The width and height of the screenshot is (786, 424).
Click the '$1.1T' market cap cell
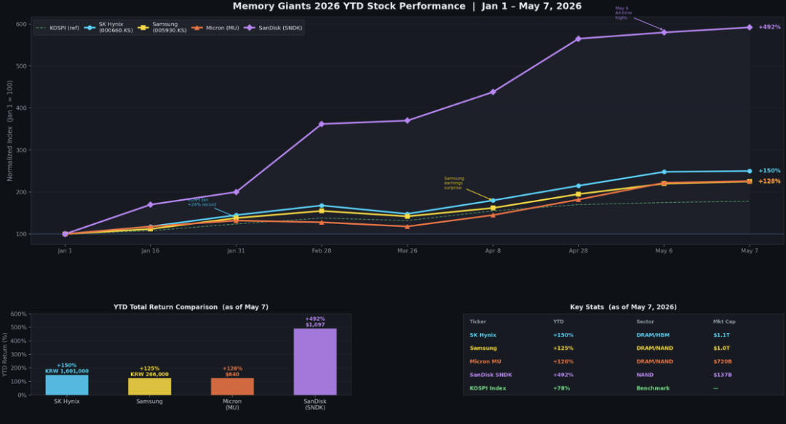721,335
